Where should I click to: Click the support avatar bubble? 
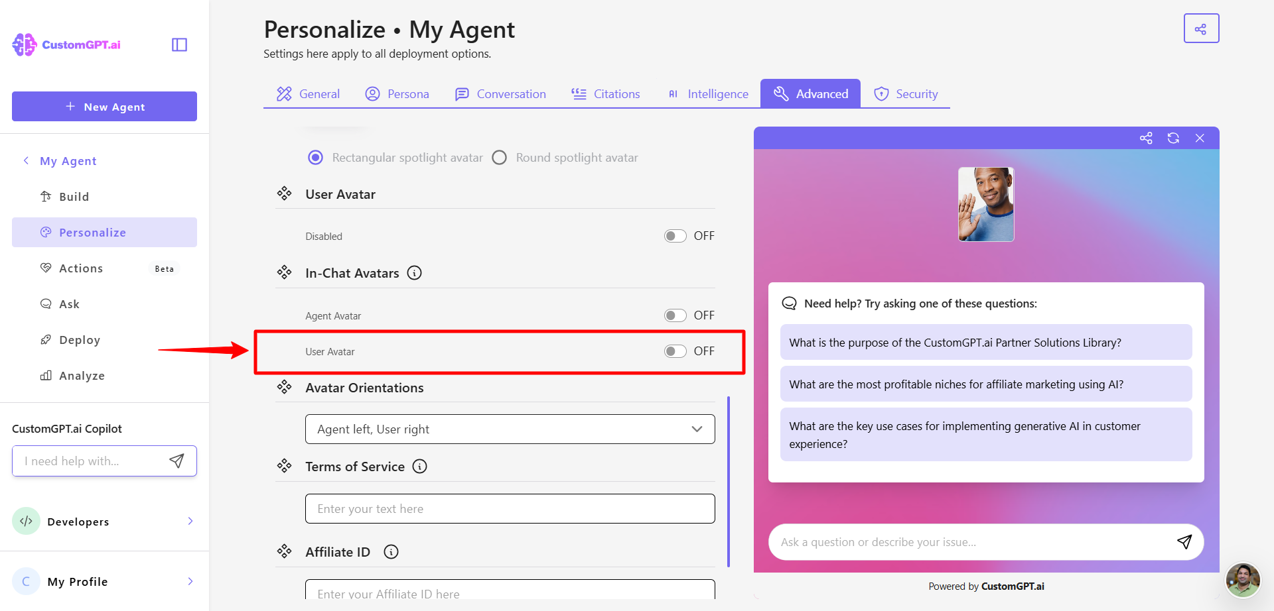[1243, 581]
